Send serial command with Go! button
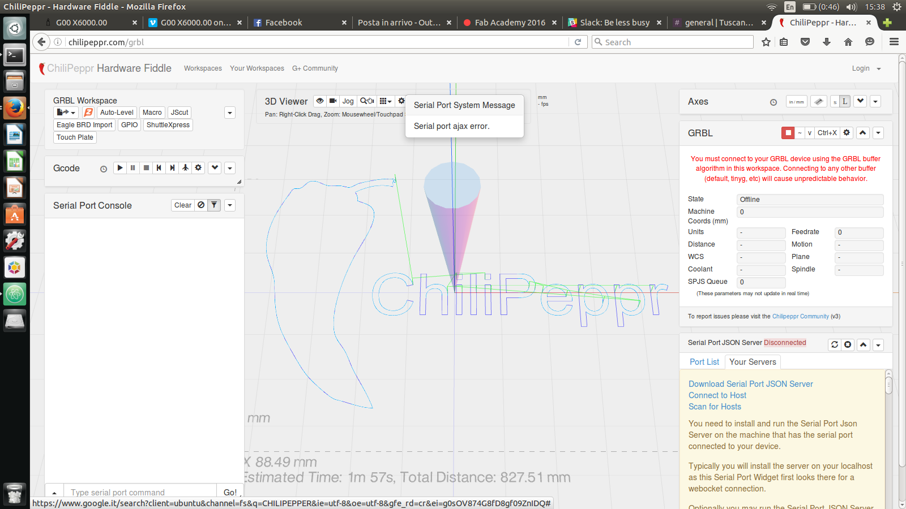This screenshot has width=906, height=509. [230, 492]
